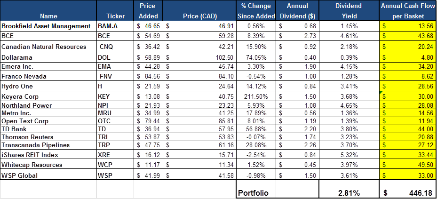Click the Emera Inc. name cell
This screenshot has width=437, height=199.
[48, 67]
